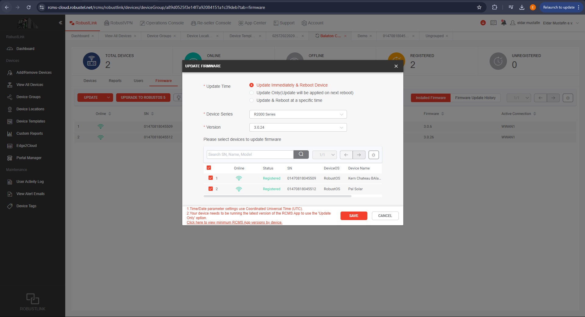Viewport: 585px width, 317px height.
Task: Collapse the sidebar with the double-chevron icon
Action: click(60, 23)
